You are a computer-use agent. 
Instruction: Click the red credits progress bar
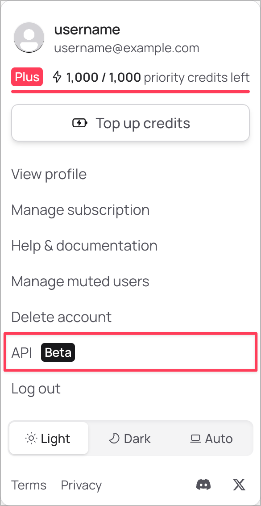[130, 92]
